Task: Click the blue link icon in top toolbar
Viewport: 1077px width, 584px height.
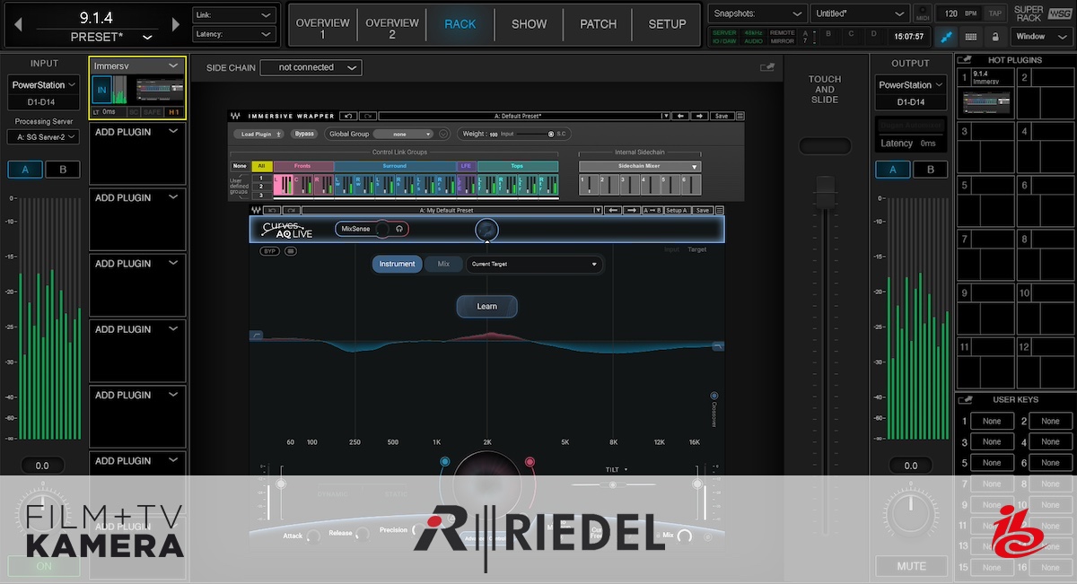Action: point(945,37)
